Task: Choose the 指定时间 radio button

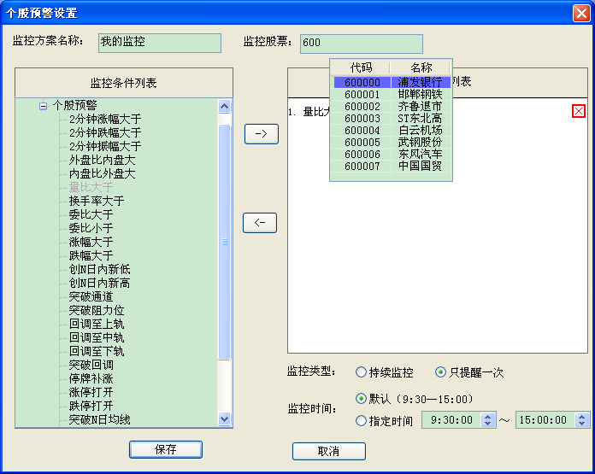Action: 361,420
